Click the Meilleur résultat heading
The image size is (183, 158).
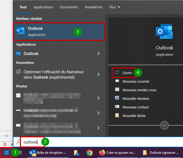pos(29,19)
